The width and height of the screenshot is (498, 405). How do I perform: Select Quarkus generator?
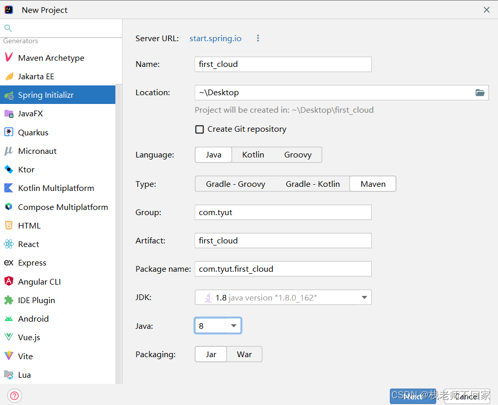click(x=58, y=132)
